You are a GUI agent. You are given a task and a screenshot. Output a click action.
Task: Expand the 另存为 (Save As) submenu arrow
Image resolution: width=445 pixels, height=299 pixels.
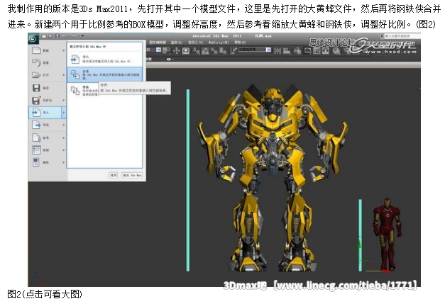(x=64, y=100)
